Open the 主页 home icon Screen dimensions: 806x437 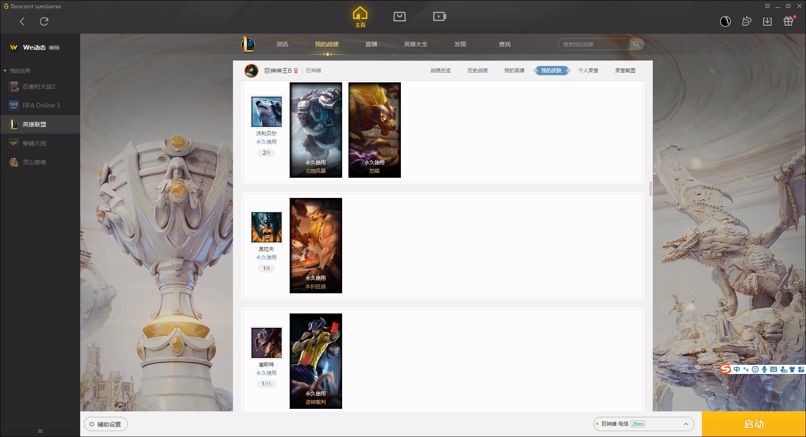(x=360, y=17)
